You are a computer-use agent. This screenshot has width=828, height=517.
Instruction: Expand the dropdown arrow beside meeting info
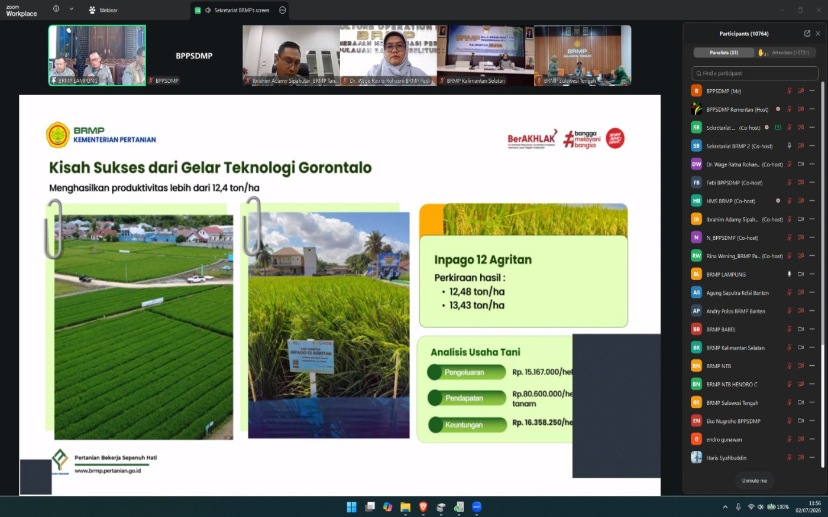(72, 9)
